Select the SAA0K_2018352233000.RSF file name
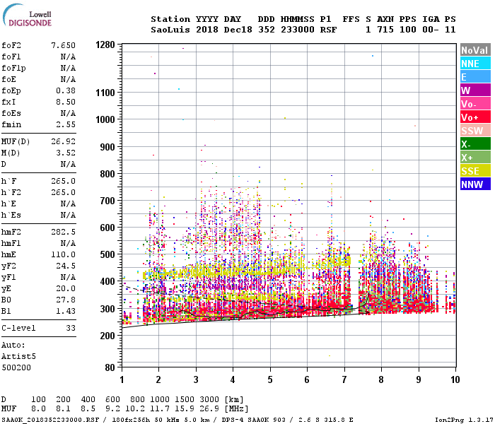This screenshot has width=495, height=424. (x=50, y=420)
